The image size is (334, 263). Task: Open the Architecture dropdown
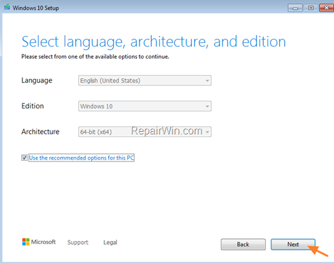pos(145,132)
